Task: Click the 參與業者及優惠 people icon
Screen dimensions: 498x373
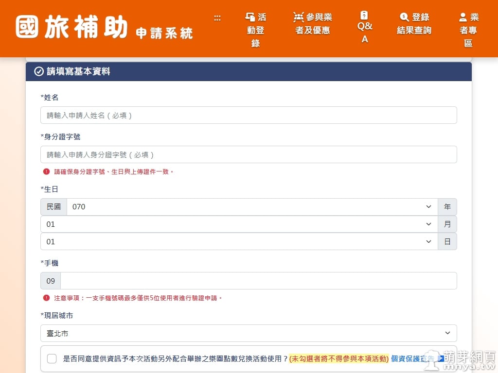Action: click(x=298, y=17)
